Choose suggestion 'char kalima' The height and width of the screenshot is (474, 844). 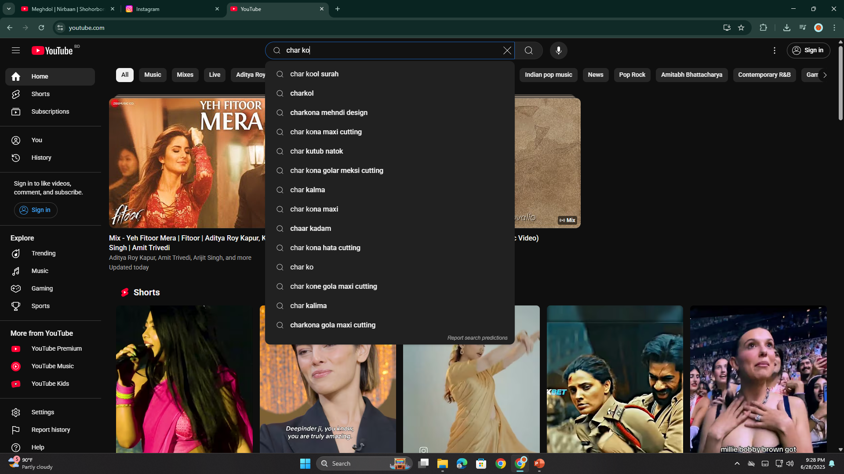389,306
